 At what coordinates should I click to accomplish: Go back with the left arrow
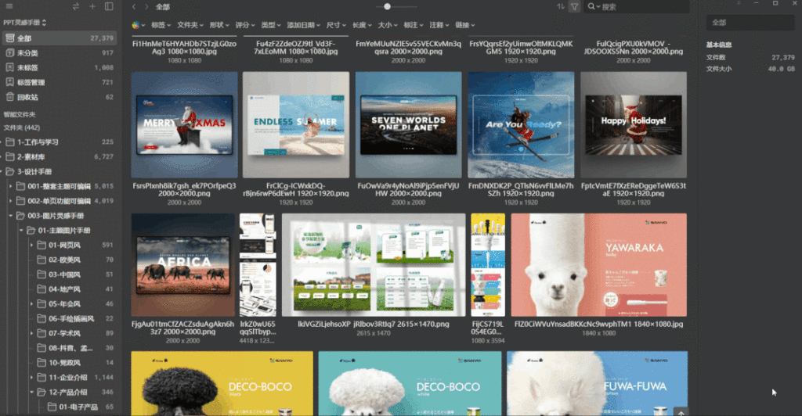click(x=133, y=6)
